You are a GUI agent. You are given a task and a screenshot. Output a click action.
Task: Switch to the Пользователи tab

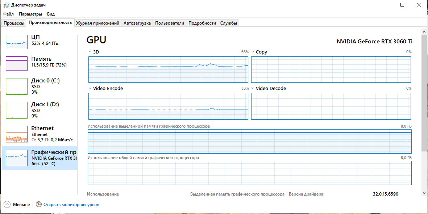(170, 23)
